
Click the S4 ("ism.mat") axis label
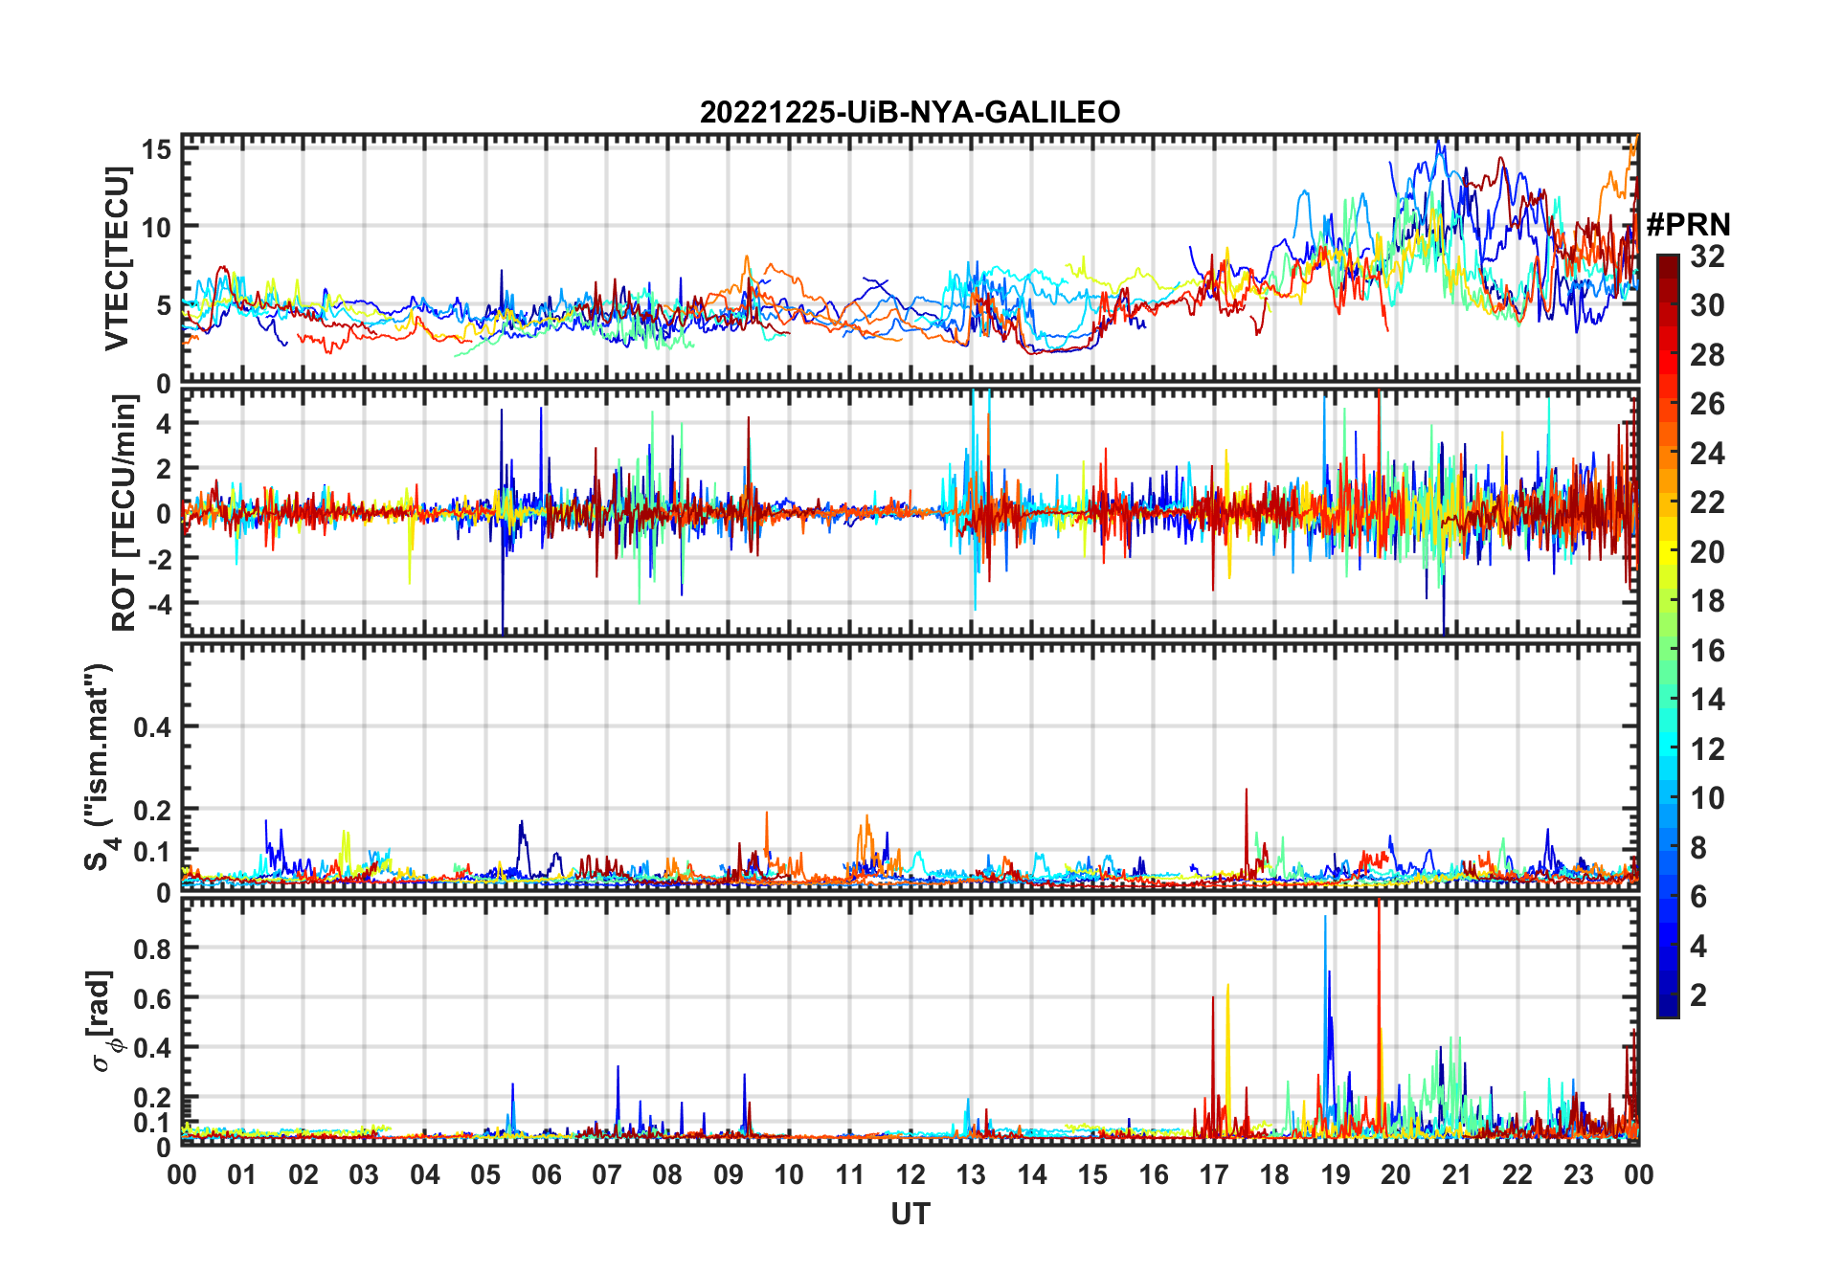(100, 767)
